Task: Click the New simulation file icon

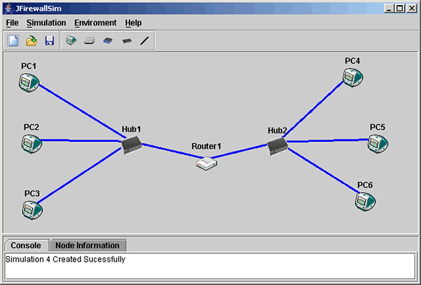Action: 13,41
